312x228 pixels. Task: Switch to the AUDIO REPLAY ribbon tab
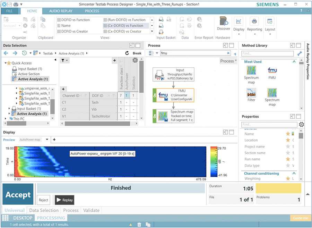coord(61,11)
